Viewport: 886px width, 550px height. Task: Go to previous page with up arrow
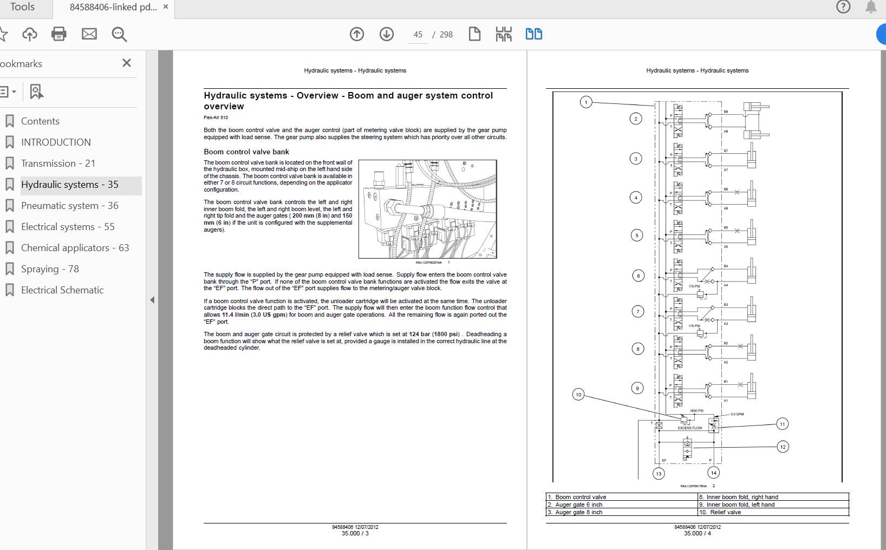pyautogui.click(x=357, y=35)
